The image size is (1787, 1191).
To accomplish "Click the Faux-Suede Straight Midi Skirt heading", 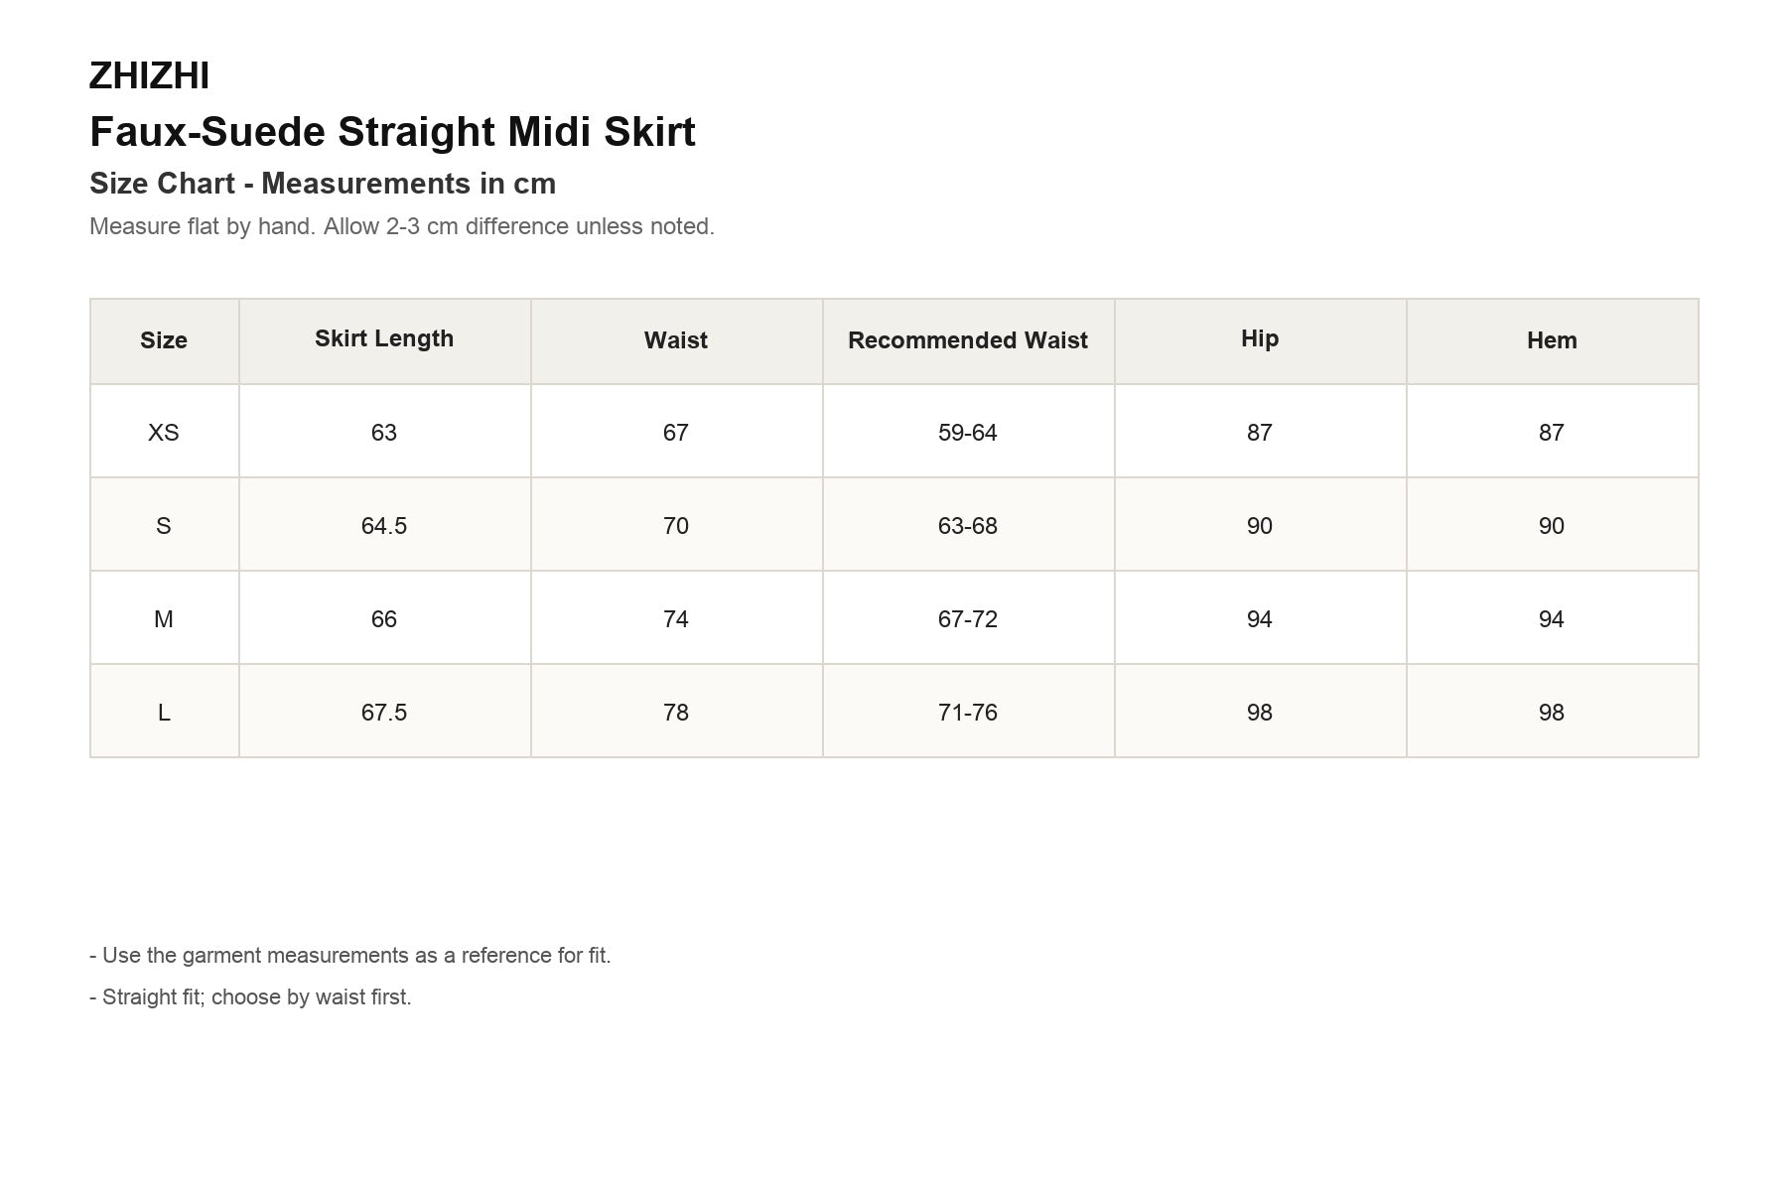I will pos(392,132).
